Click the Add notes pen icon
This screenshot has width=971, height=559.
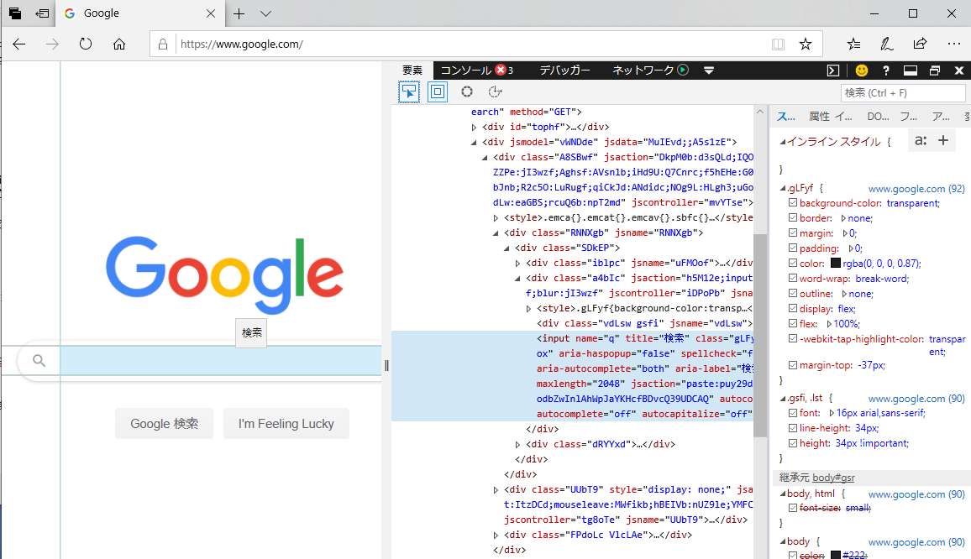point(886,44)
